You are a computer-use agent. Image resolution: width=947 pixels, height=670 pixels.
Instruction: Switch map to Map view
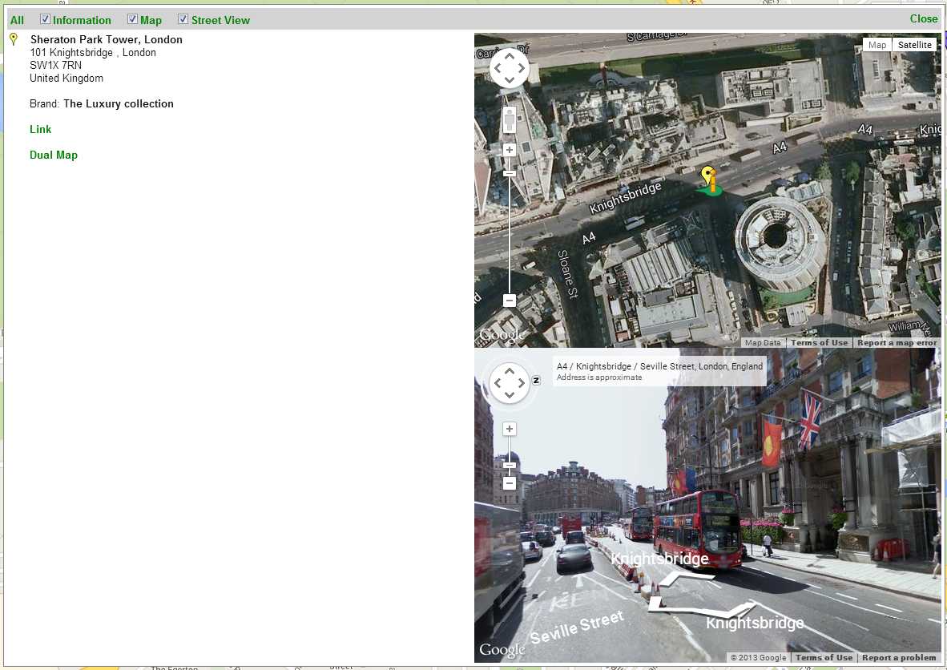coord(877,45)
